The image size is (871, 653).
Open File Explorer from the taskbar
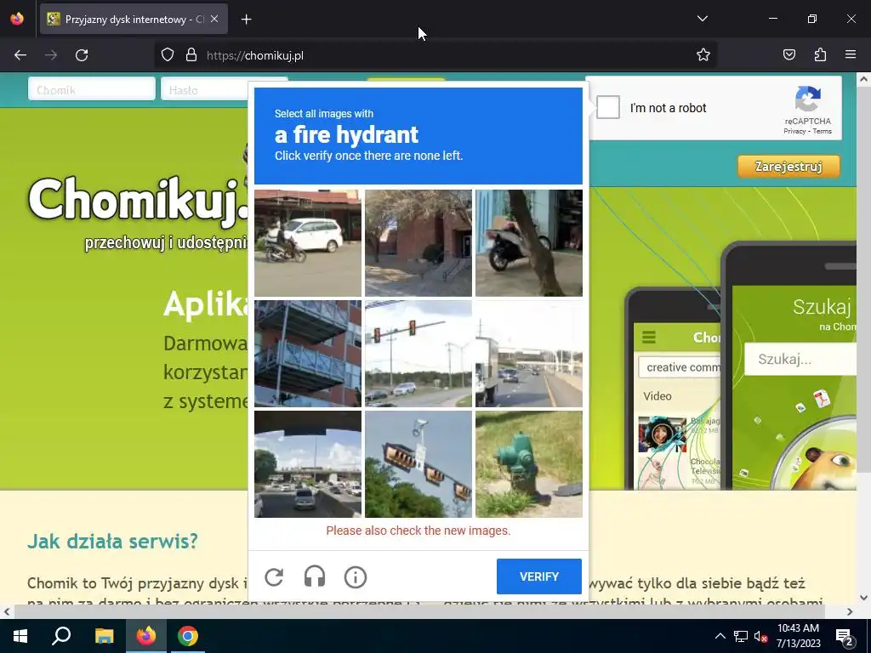pyautogui.click(x=104, y=636)
